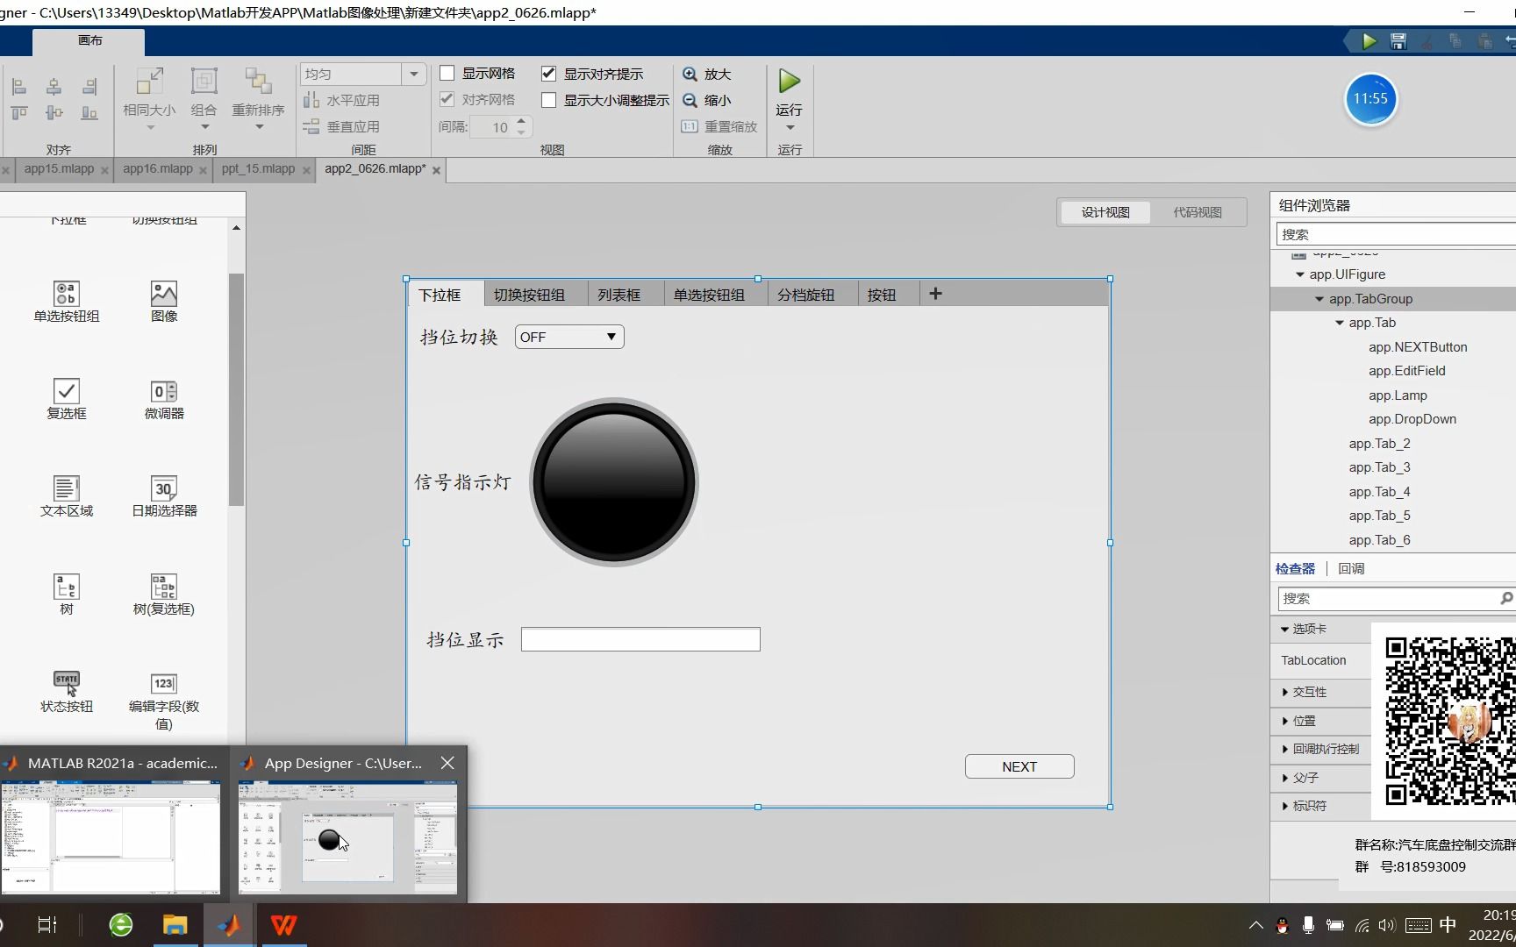The image size is (1516, 947).
Task: Select the Reorder layers icon
Action: tap(258, 82)
